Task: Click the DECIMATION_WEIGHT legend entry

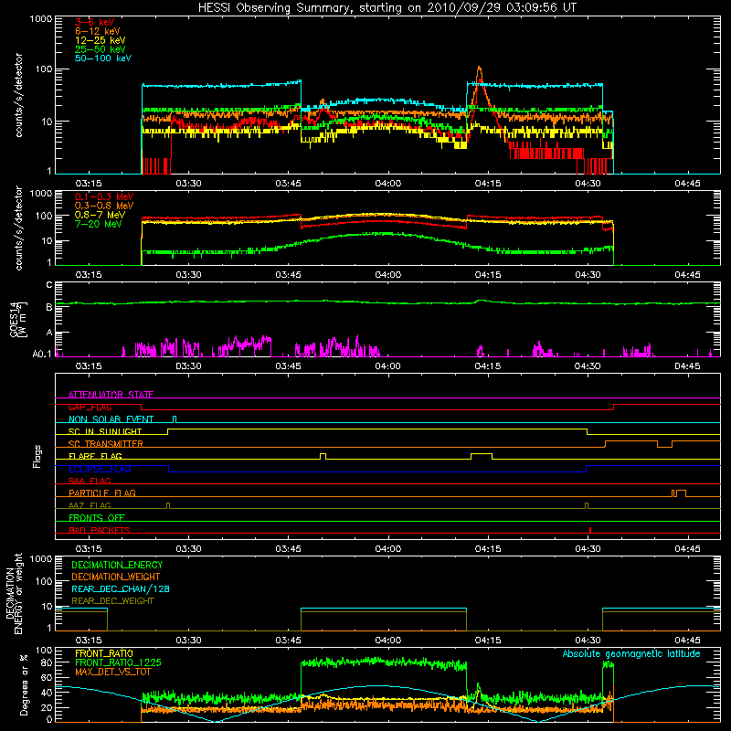Action: pyautogui.click(x=116, y=577)
